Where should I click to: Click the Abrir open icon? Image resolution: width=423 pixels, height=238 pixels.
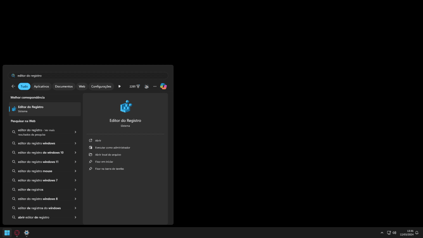point(90,140)
